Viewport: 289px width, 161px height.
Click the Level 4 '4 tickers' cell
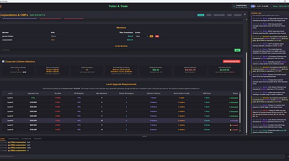(153, 111)
